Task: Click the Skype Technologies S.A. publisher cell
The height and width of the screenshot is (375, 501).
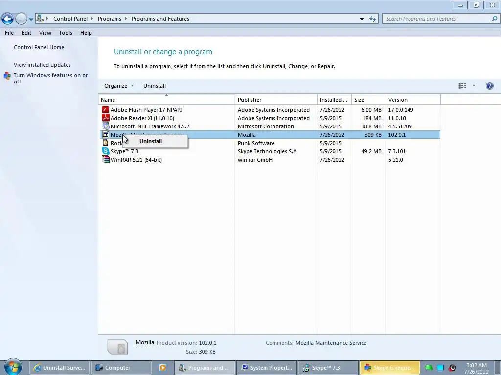Action: click(x=268, y=151)
